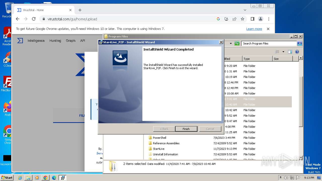Screen dimensions: 322x181
Task: Open the Windows Start menu
Action: [x=7, y=177]
